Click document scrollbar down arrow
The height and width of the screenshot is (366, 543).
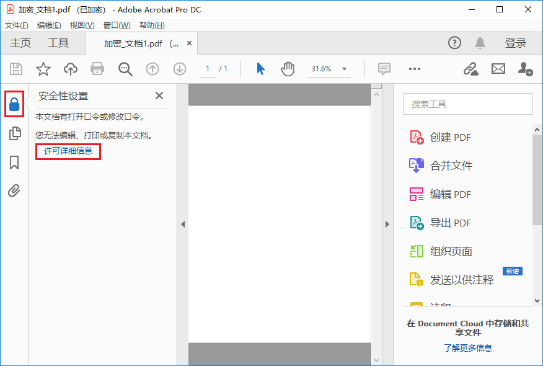point(376,360)
